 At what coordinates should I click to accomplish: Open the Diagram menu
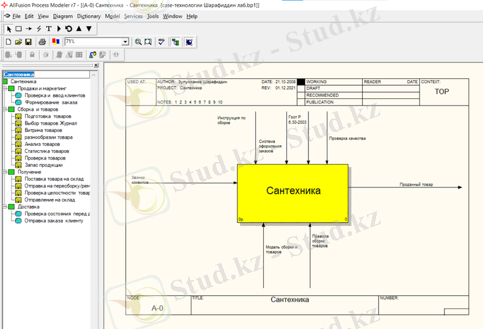63,16
